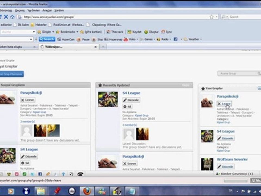
Task: Open the YouTube Video toolbar item
Action: click(x=129, y=39)
